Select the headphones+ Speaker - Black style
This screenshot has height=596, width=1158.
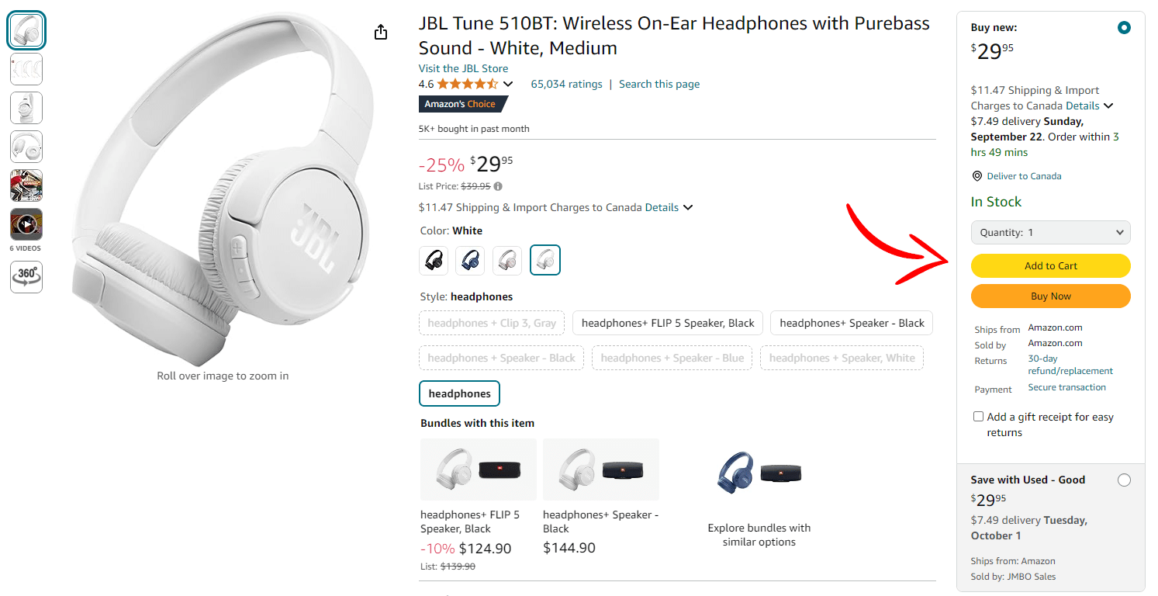[851, 322]
